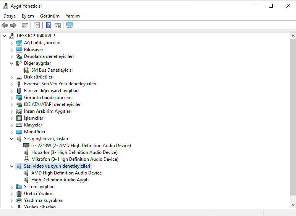Select Depolama denetleyicileri label
The width and height of the screenshot is (296, 216).
click(x=49, y=56)
